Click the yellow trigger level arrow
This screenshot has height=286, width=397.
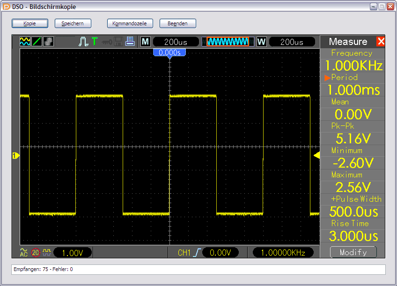pos(317,155)
